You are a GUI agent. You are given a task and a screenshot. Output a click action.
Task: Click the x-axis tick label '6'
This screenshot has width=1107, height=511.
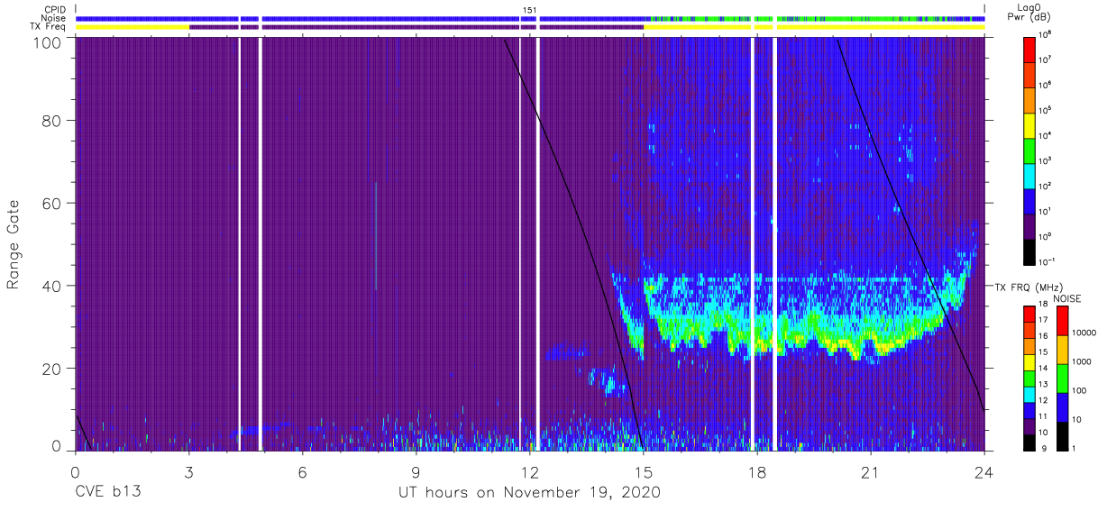pyautogui.click(x=302, y=472)
